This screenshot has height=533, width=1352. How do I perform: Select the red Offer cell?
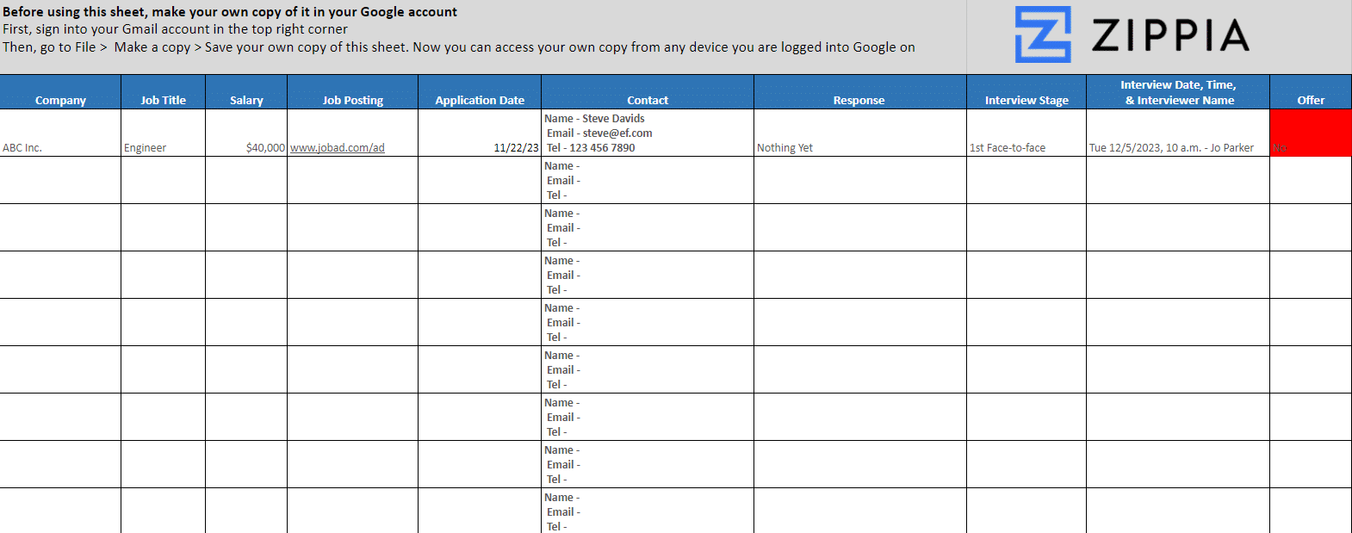point(1310,133)
